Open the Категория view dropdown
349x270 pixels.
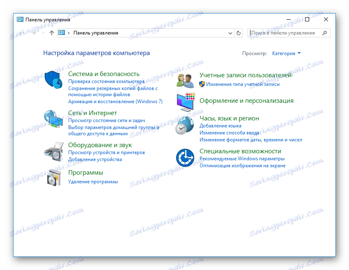pyautogui.click(x=286, y=53)
